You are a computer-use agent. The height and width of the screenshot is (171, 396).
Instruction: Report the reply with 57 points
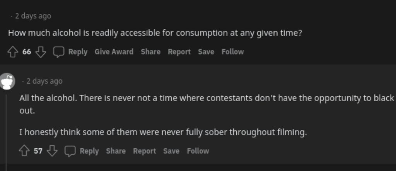pos(144,151)
